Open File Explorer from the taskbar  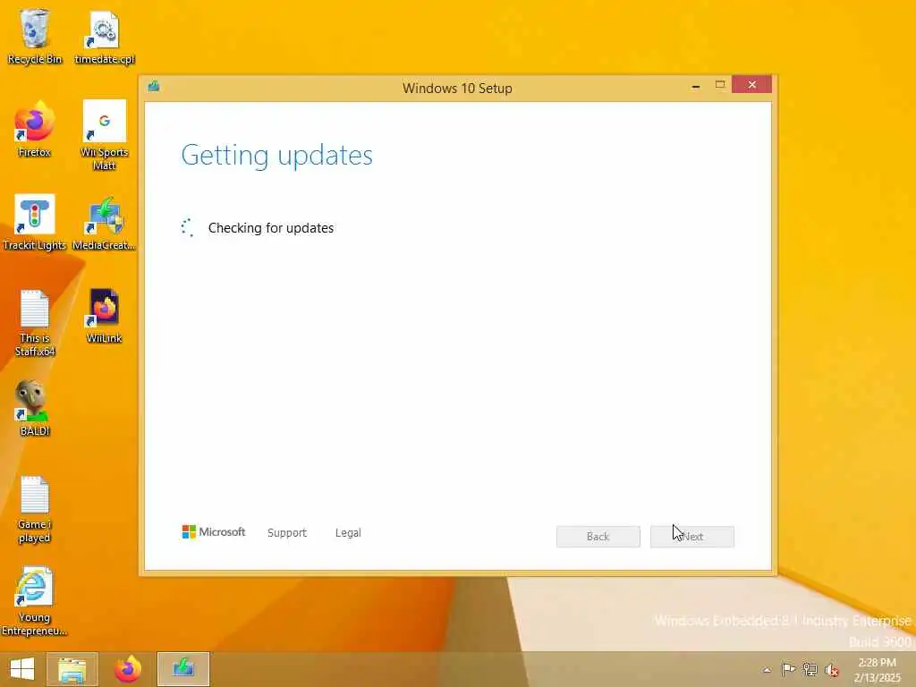click(72, 669)
